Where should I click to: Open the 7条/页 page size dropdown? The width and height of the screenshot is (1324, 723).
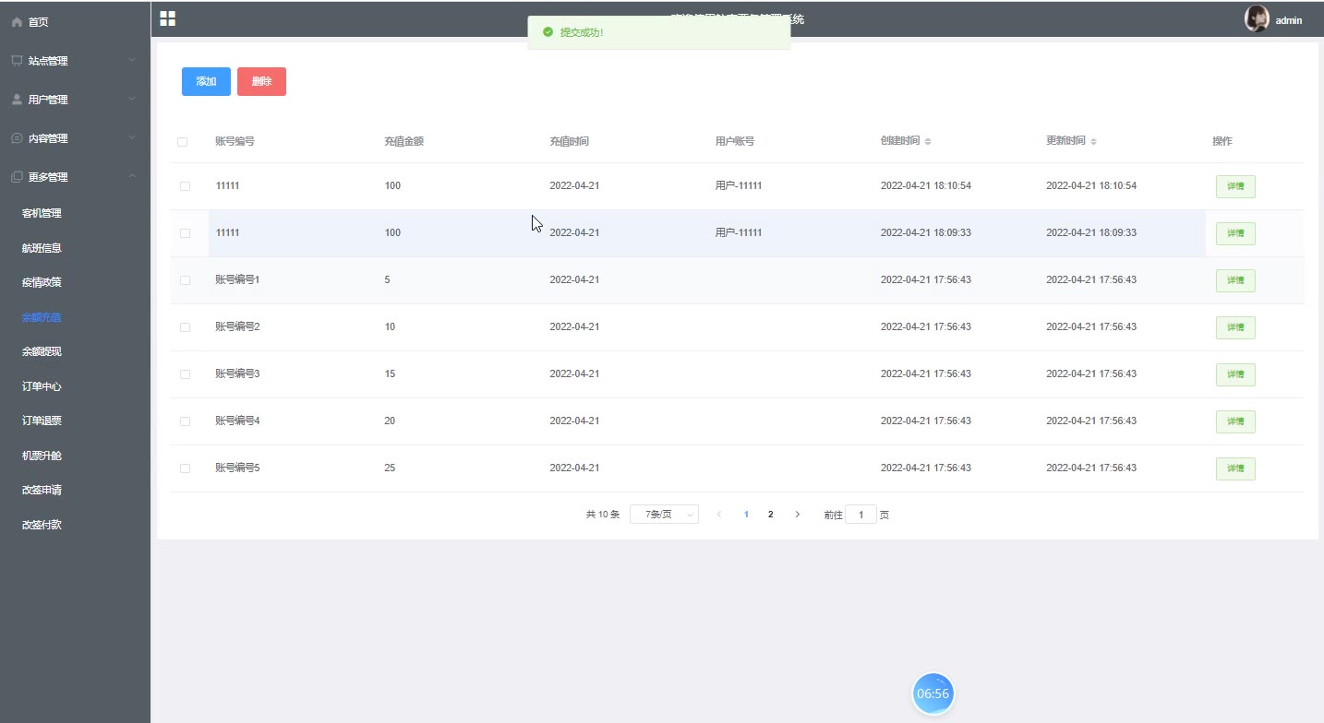pos(664,515)
